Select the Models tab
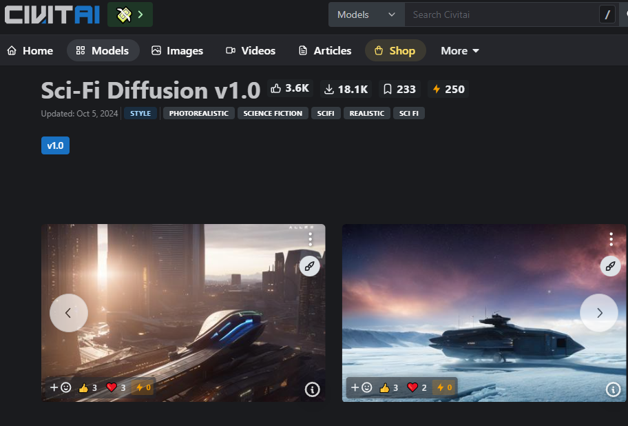Image resolution: width=628 pixels, height=426 pixels. pyautogui.click(x=103, y=50)
